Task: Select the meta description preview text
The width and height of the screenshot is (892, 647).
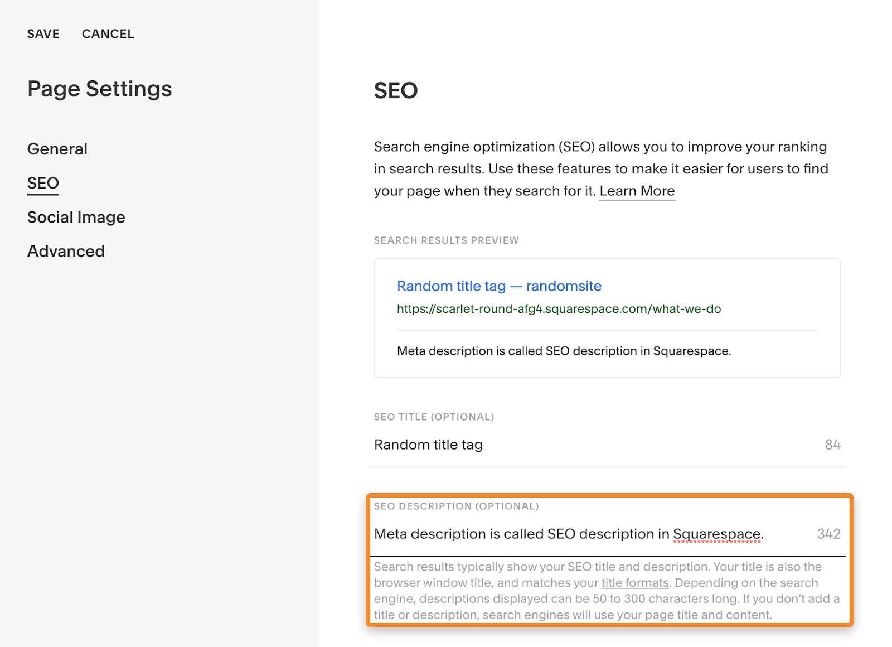Action: (563, 351)
